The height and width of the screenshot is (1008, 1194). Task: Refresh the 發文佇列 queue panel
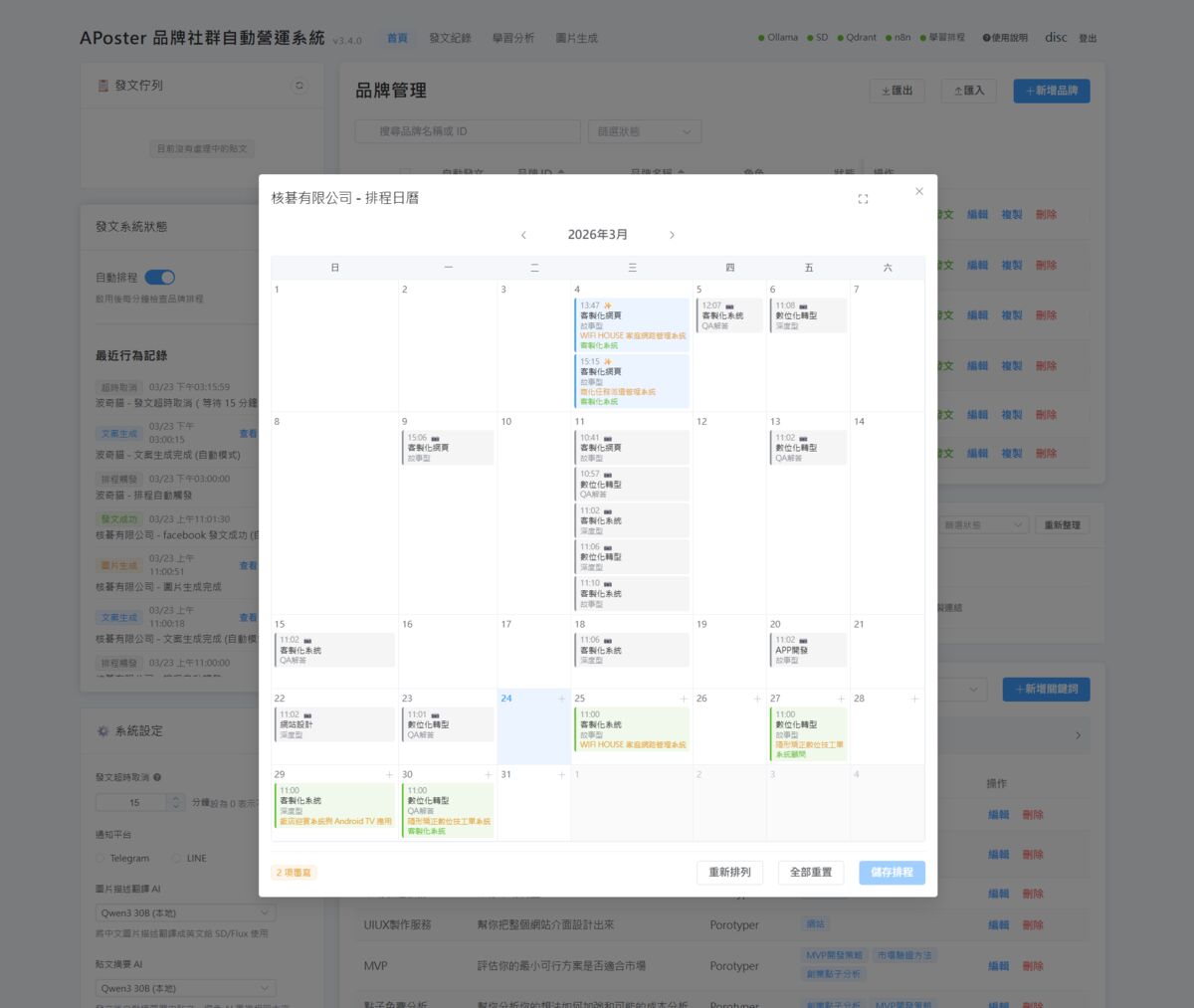(x=299, y=86)
